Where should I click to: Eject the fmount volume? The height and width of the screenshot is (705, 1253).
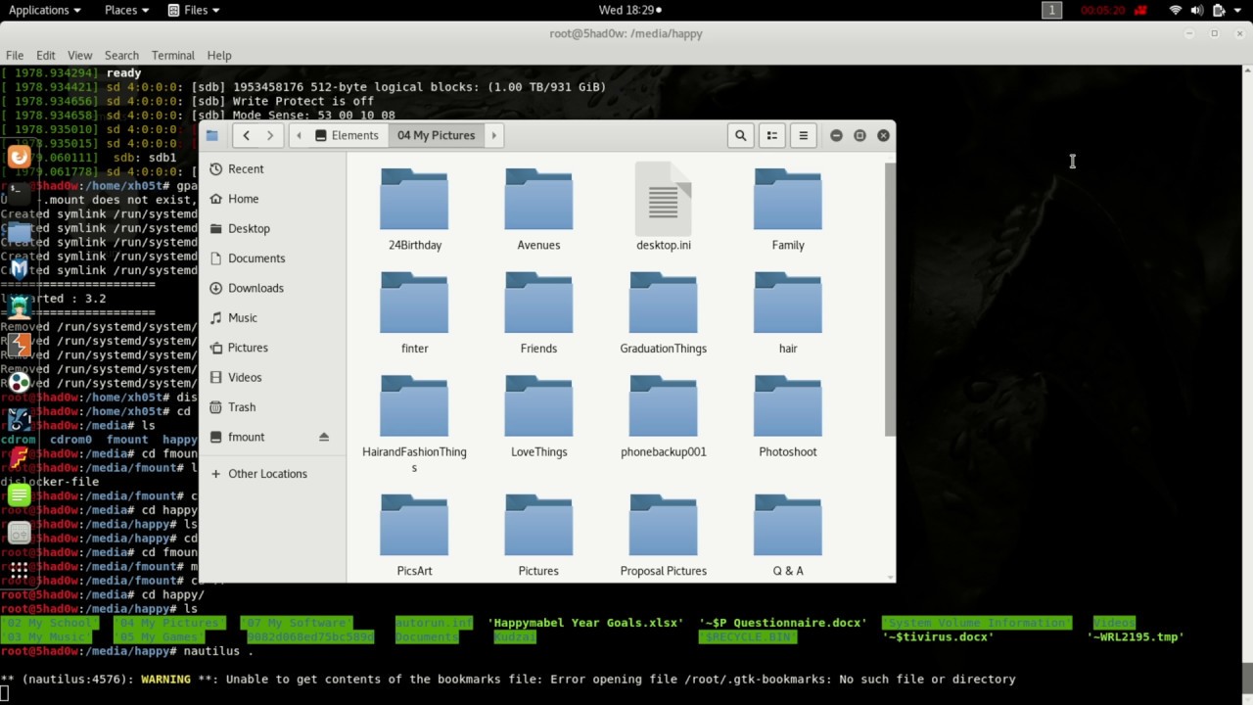[x=324, y=437]
